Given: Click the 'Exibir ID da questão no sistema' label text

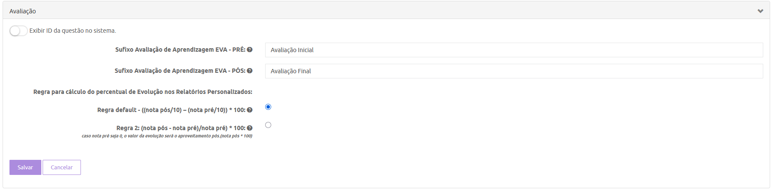Looking at the screenshot, I should (73, 31).
